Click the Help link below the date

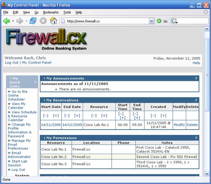pyautogui.click(x=196, y=63)
